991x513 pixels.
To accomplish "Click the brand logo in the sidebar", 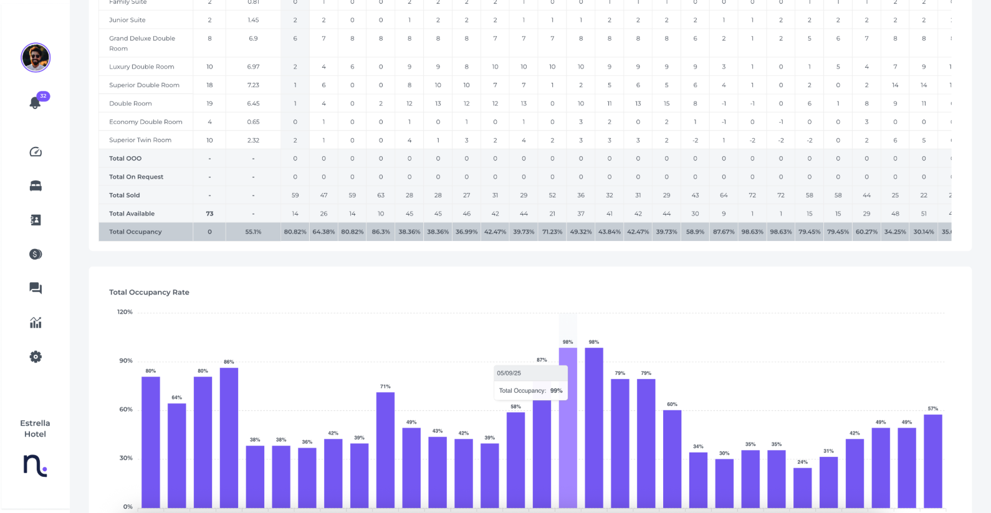I will [36, 466].
